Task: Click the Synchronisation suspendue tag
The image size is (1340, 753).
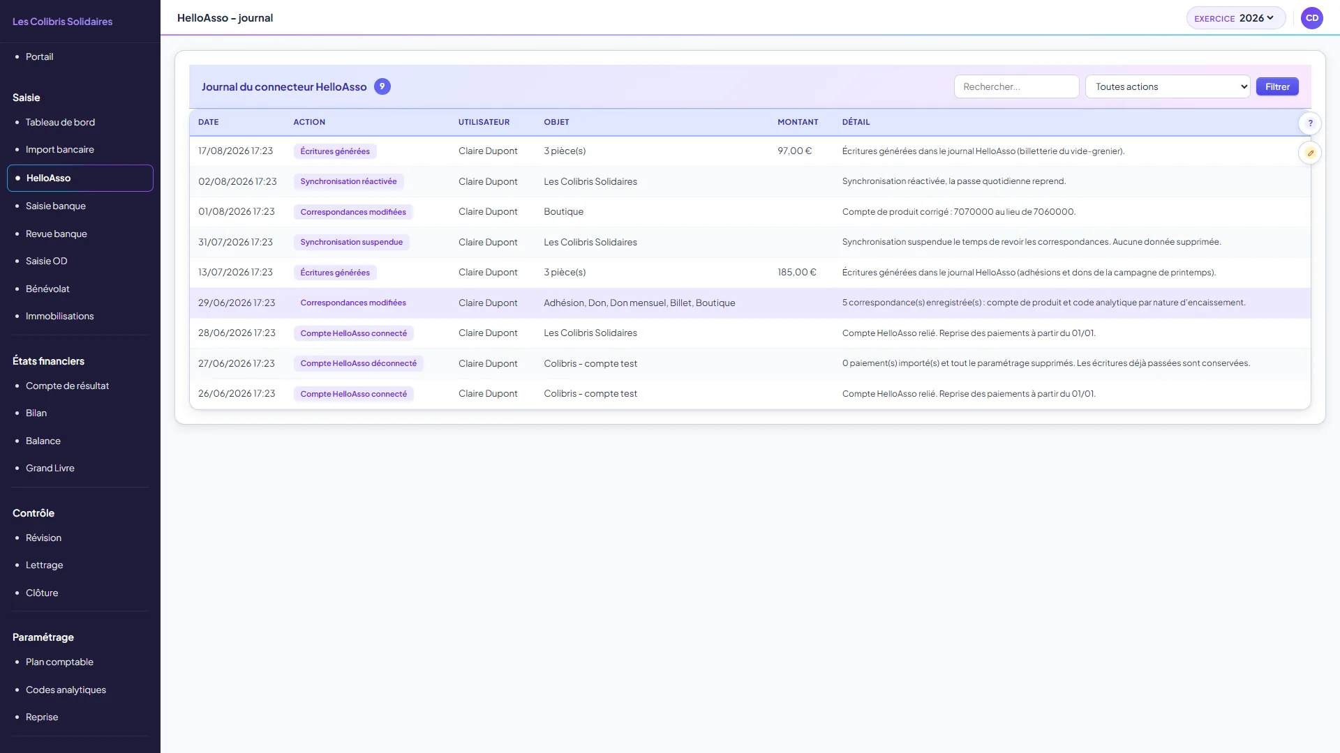Action: click(x=351, y=242)
